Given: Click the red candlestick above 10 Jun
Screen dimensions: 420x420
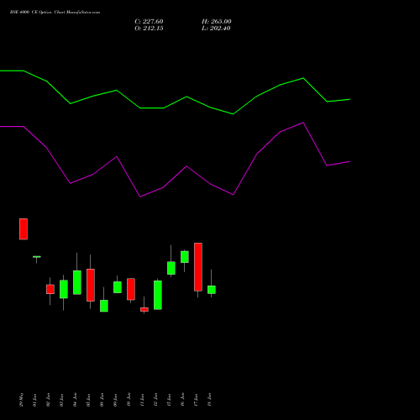Looking at the screenshot, I should (131, 289).
